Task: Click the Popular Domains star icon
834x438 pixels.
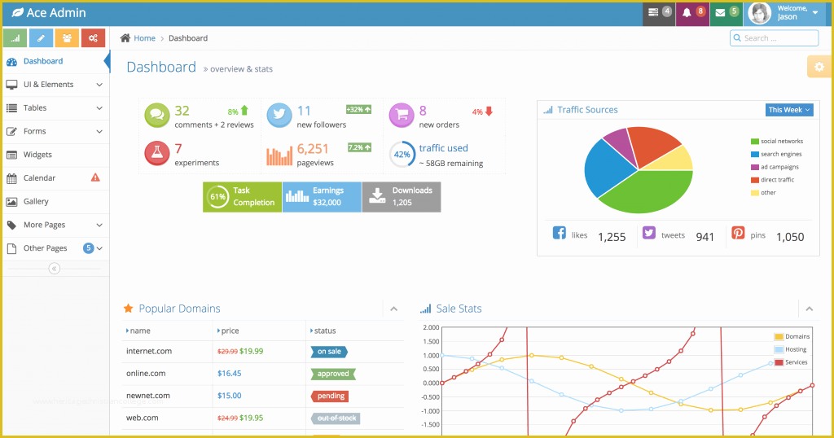Action: tap(128, 309)
